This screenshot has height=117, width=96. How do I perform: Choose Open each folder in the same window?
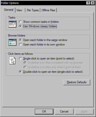(x=43, y=40)
